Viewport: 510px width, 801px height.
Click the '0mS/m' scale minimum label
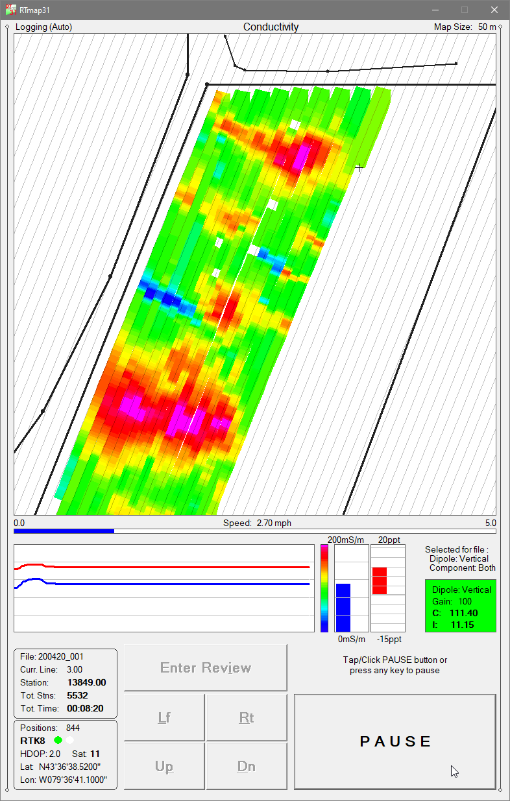350,639
